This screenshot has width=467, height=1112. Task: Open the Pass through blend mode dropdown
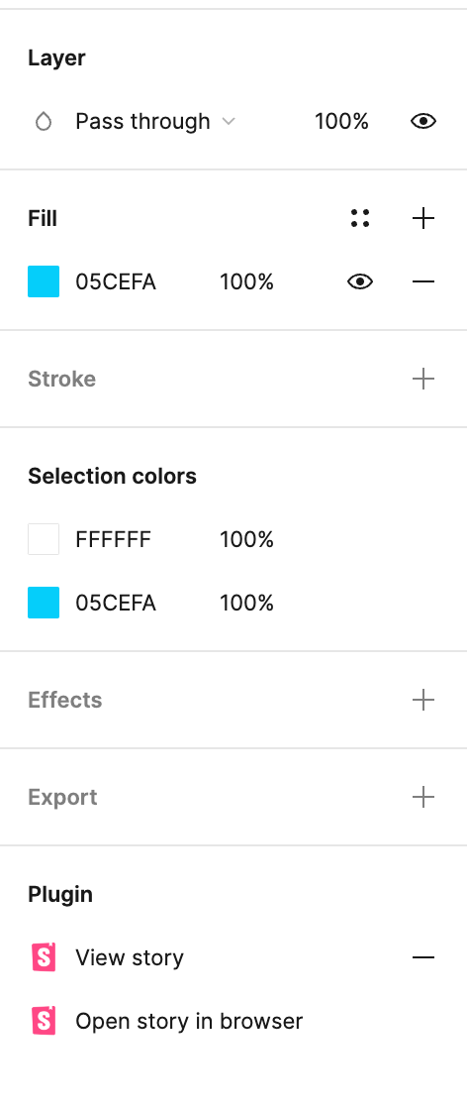click(x=155, y=122)
